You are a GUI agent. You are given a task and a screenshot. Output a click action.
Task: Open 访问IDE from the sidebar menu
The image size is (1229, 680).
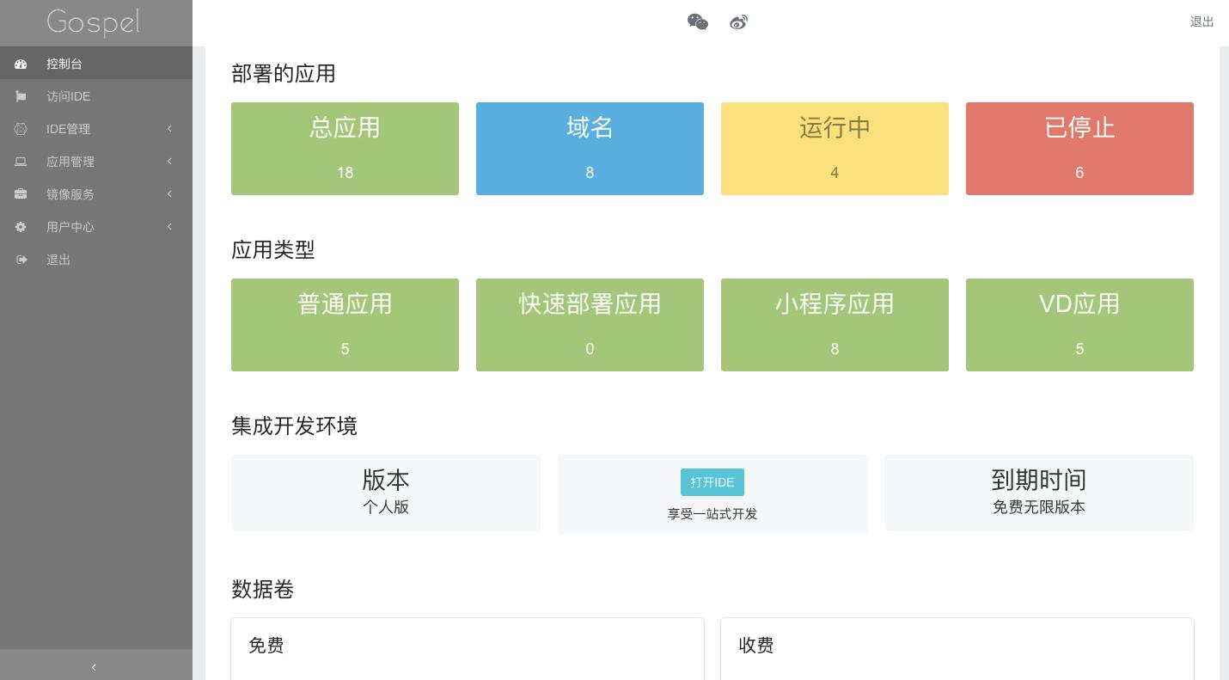[x=68, y=96]
